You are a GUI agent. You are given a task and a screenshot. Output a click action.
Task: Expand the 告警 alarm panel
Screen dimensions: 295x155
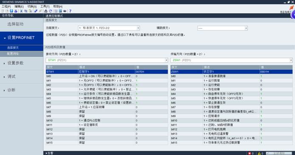tap(46, 153)
